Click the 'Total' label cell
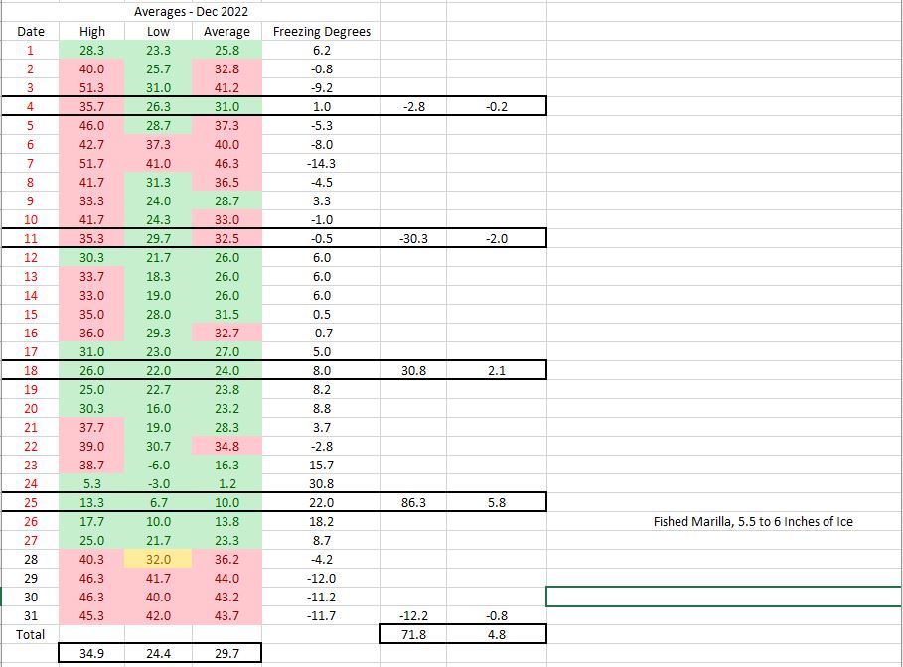903x667 pixels. 30,635
